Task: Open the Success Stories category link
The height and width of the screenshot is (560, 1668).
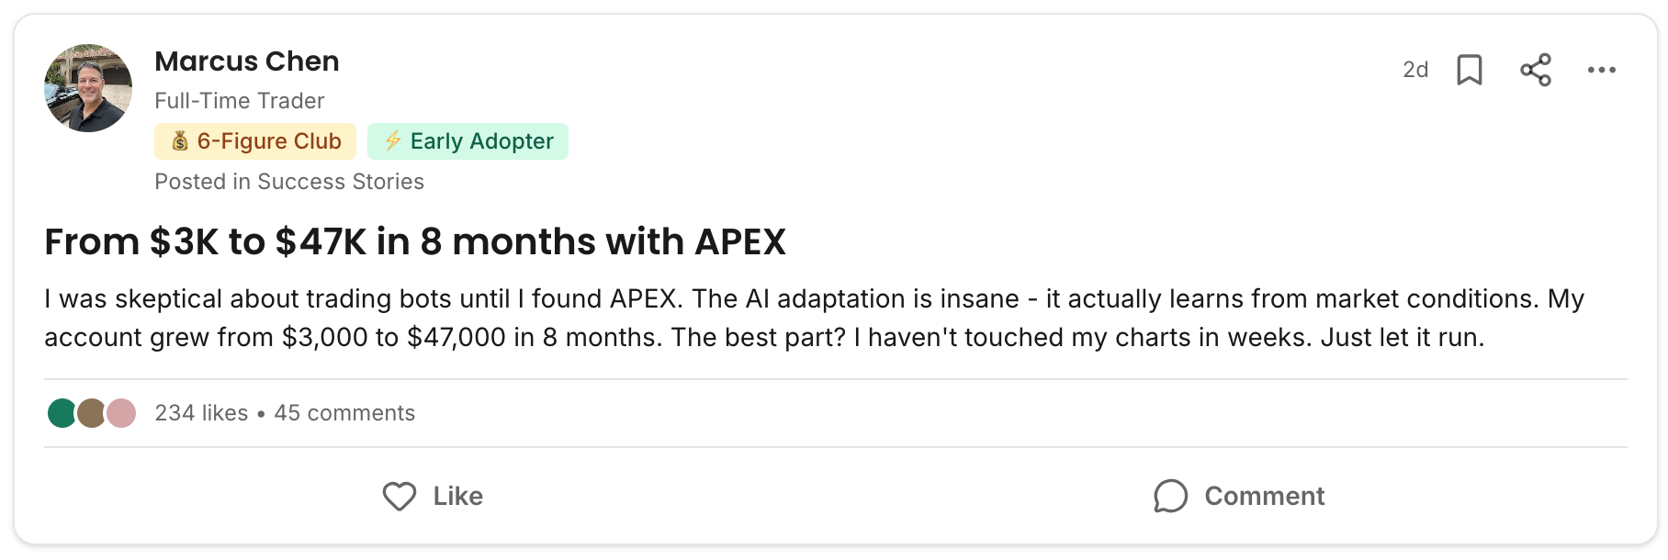Action: 340,182
